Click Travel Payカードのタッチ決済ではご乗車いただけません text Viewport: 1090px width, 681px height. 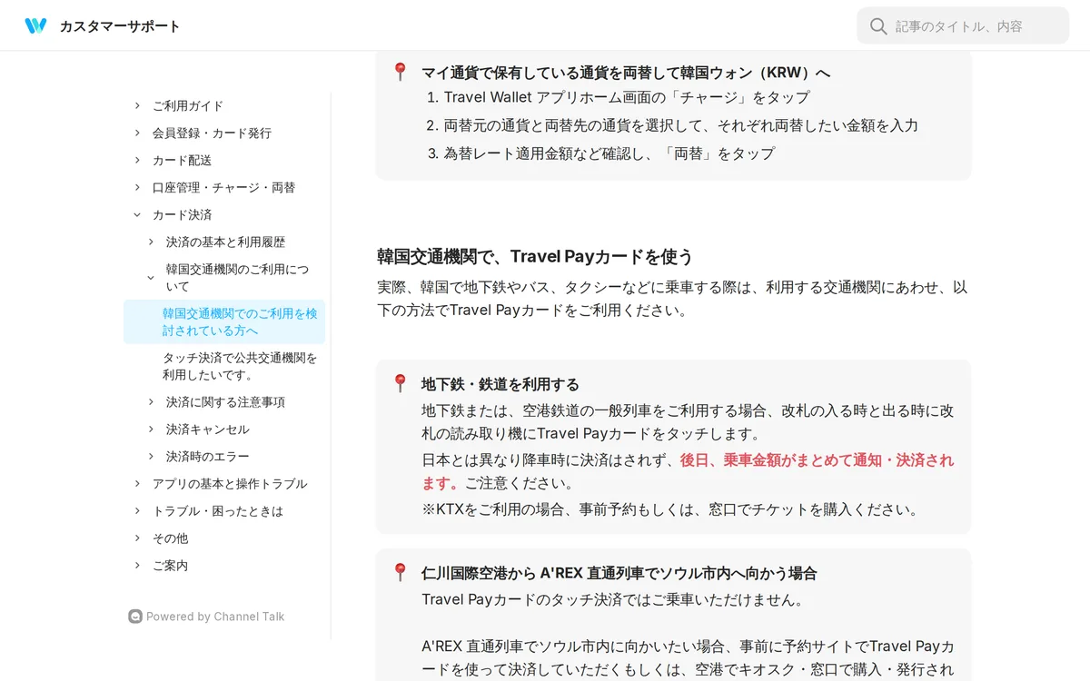point(613,599)
